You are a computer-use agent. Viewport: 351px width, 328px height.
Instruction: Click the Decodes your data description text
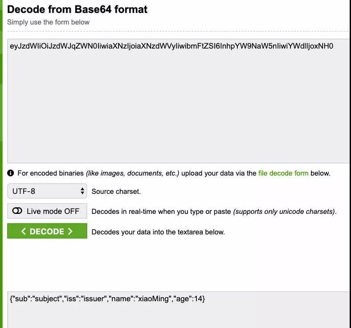[158, 232]
